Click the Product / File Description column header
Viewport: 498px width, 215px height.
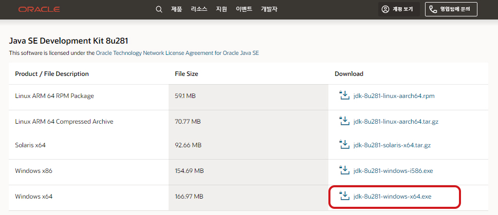click(52, 74)
